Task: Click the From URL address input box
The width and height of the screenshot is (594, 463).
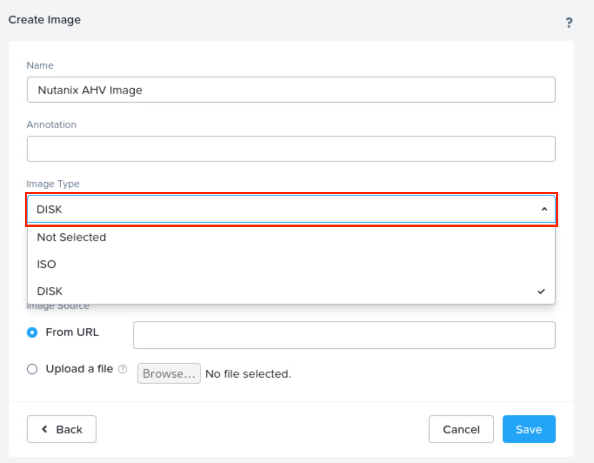Action: [344, 335]
